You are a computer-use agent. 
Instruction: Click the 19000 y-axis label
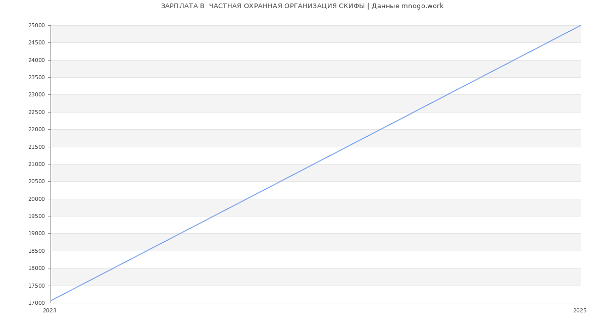36,233
